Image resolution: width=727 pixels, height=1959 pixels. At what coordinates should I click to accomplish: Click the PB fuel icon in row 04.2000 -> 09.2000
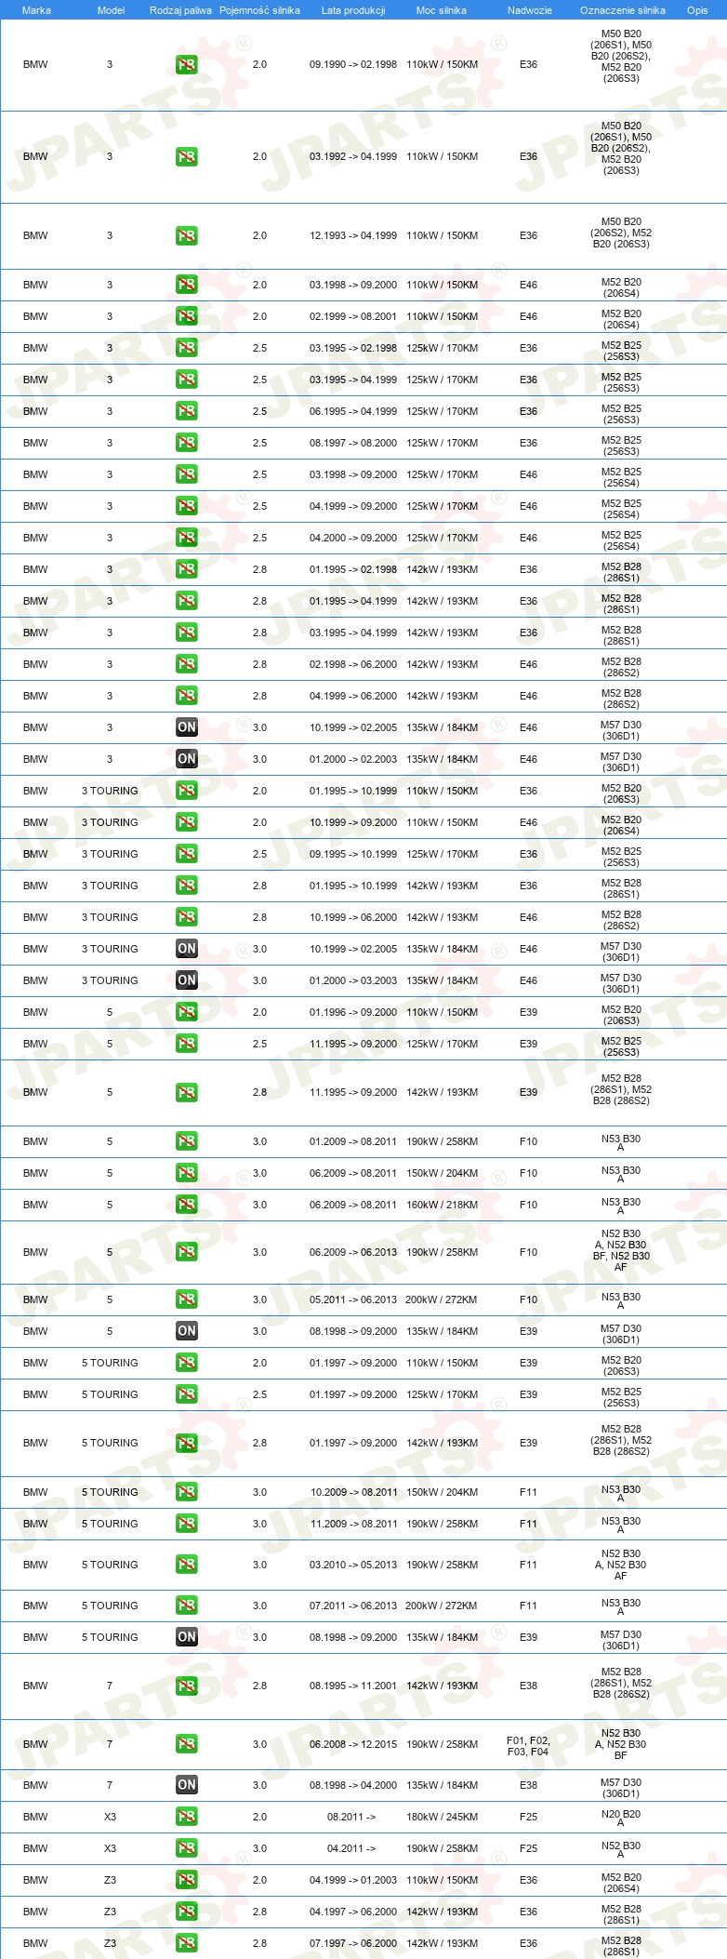point(187,539)
